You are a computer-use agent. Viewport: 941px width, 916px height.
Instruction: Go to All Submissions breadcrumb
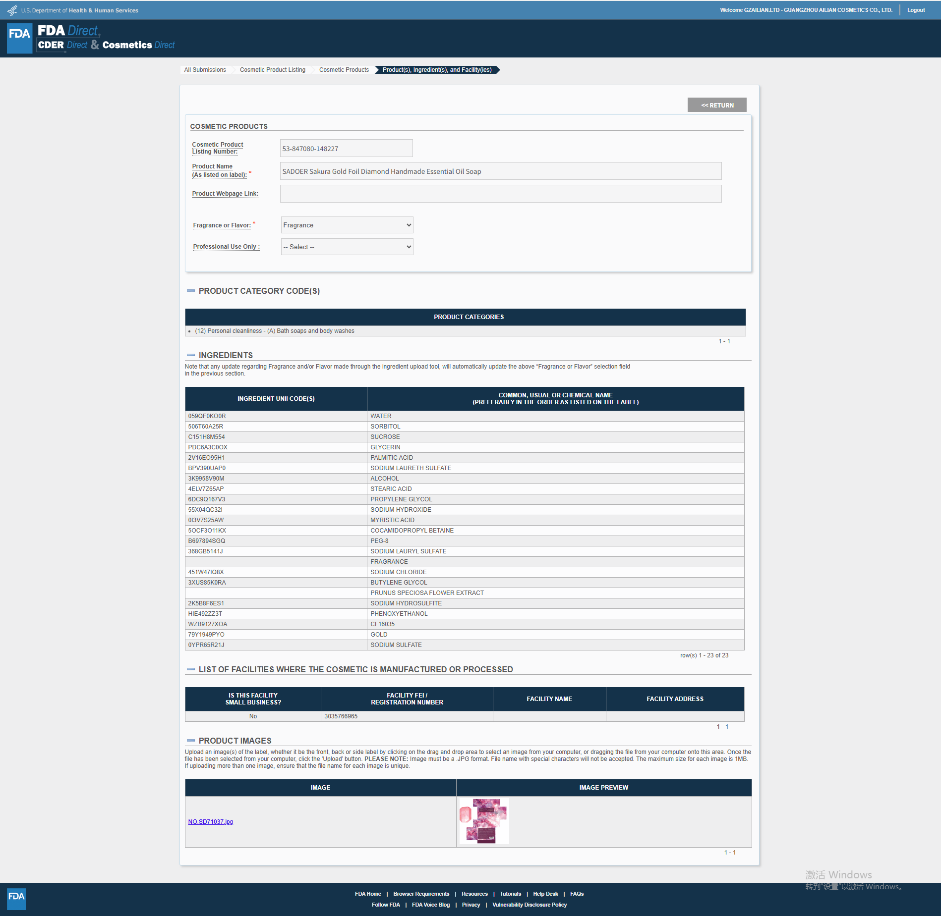205,70
